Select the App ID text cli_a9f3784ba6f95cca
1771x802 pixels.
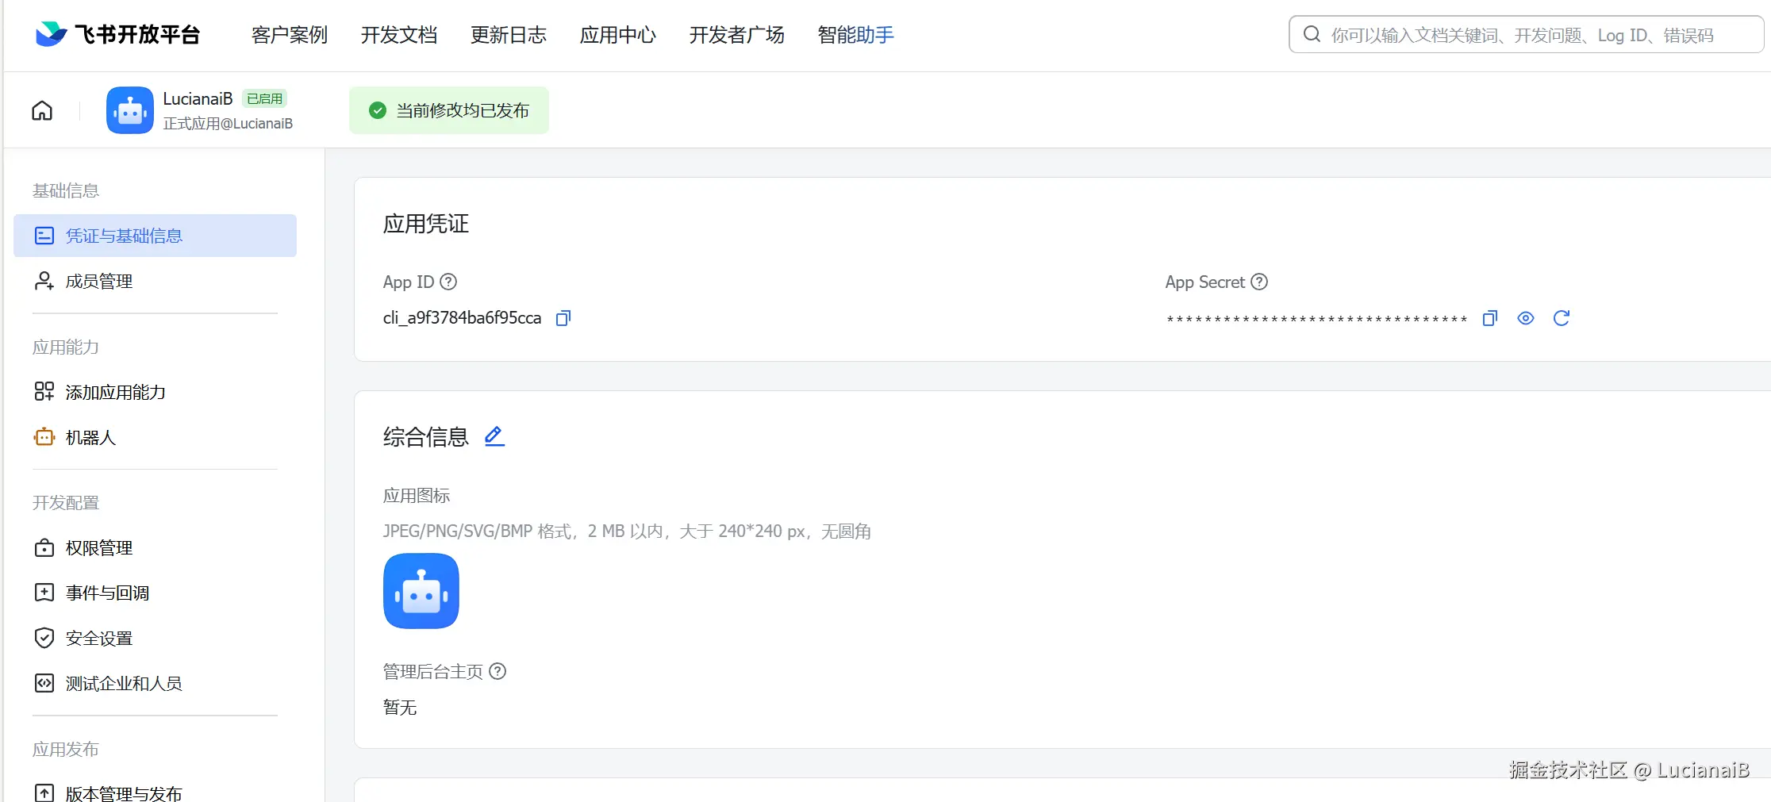click(x=463, y=318)
